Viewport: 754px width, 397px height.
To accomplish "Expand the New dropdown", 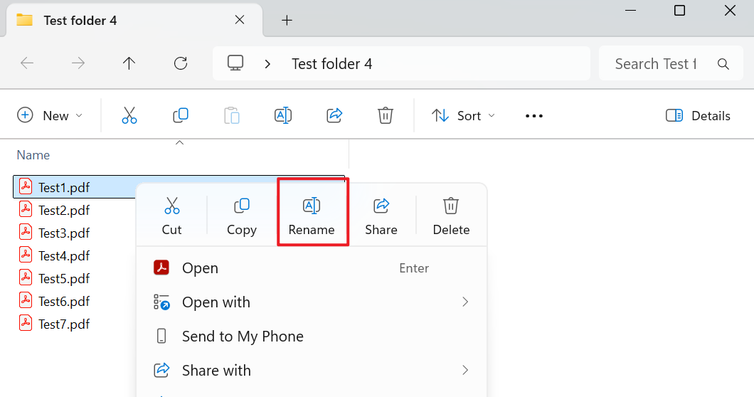I will pos(50,115).
